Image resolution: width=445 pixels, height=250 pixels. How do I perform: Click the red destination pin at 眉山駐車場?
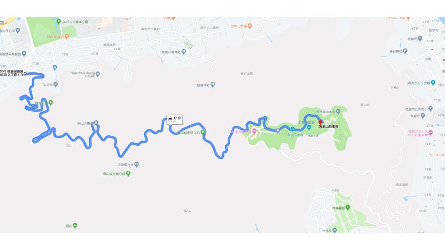click(x=320, y=122)
